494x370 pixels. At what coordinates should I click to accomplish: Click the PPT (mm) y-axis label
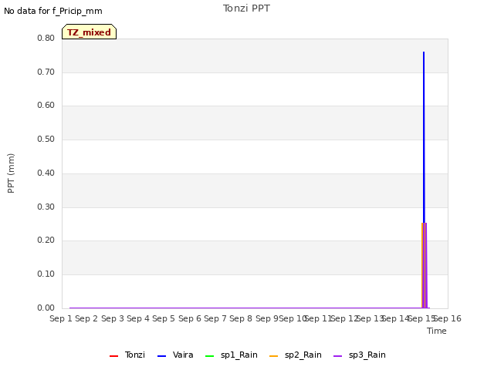pos(11,173)
